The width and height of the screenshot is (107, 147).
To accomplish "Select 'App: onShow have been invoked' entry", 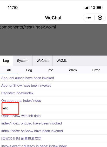I will [x=53, y=86].
